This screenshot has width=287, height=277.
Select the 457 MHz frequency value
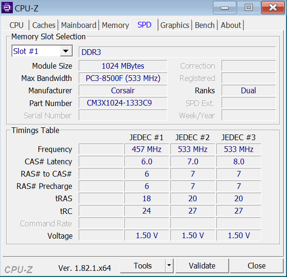click(x=147, y=149)
